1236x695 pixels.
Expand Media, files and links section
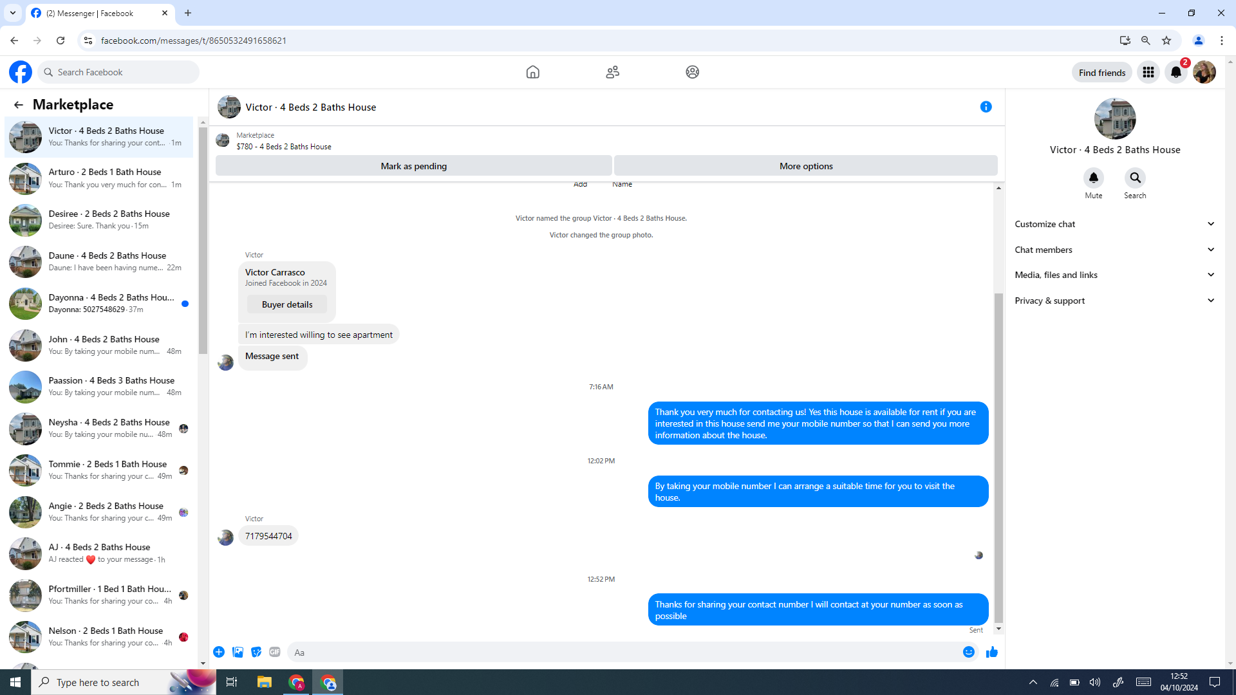(1114, 275)
